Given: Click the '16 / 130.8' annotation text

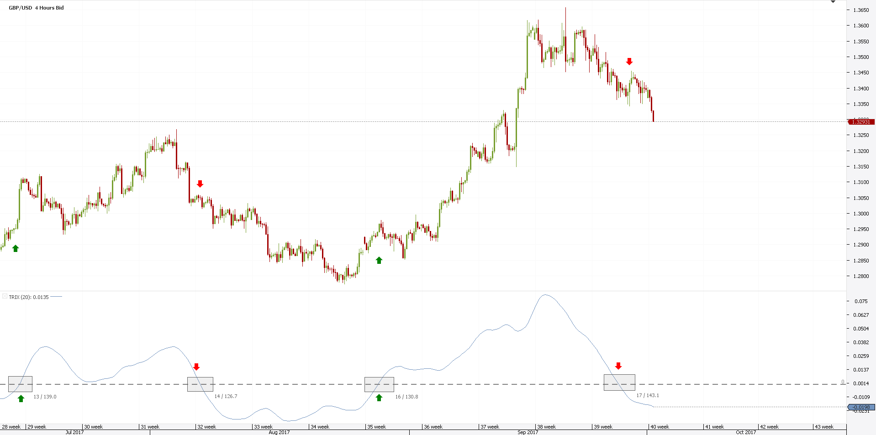Looking at the screenshot, I should [x=406, y=397].
